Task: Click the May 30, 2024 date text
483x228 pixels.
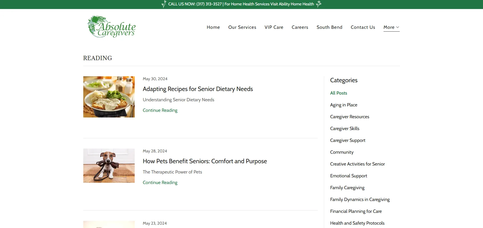Action: click(155, 79)
